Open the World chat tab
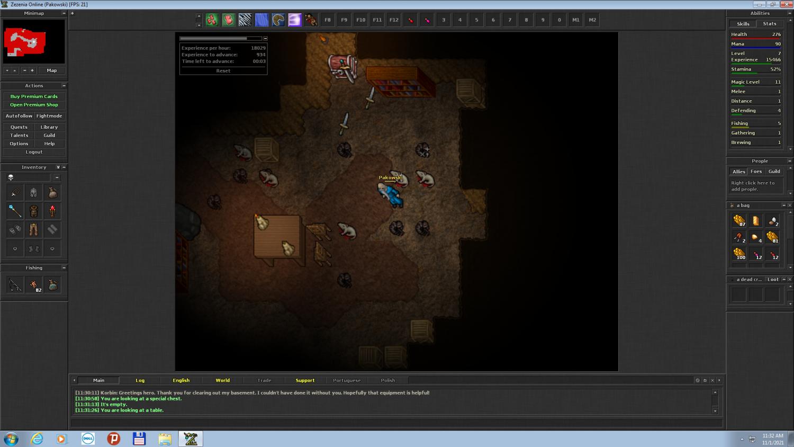This screenshot has width=794, height=447. tap(222, 380)
